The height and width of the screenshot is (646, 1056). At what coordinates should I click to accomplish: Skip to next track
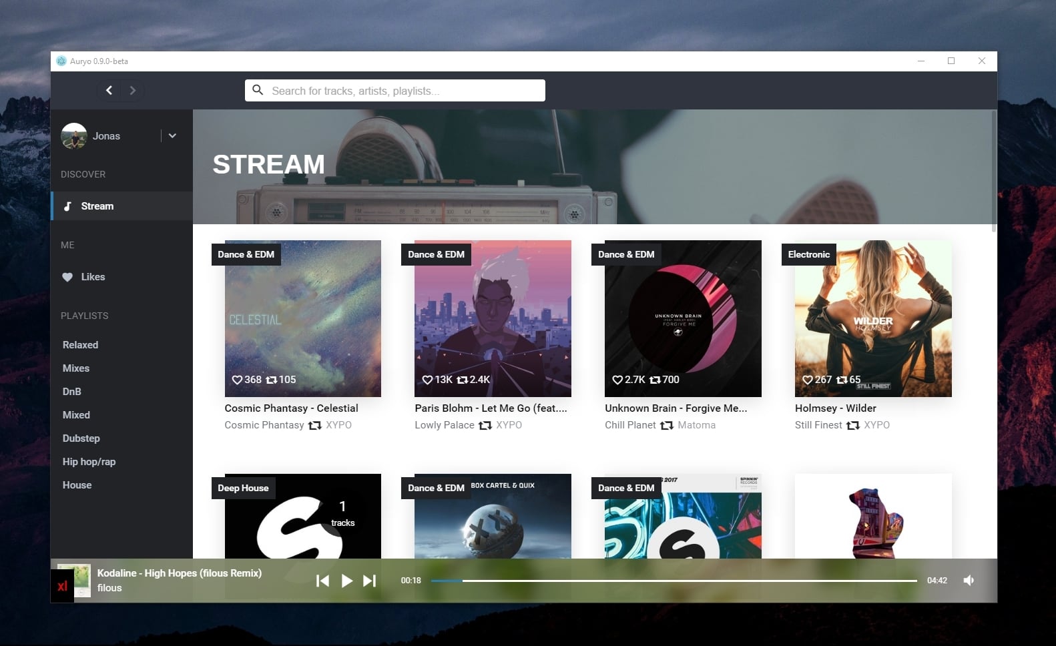click(x=370, y=581)
